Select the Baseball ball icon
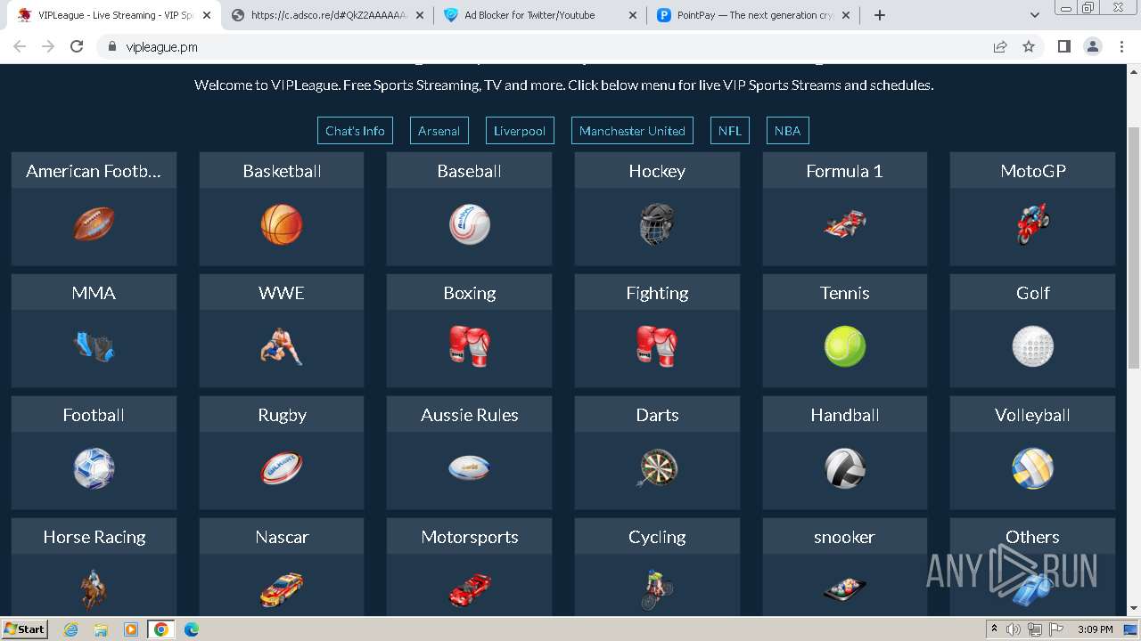 coord(470,224)
